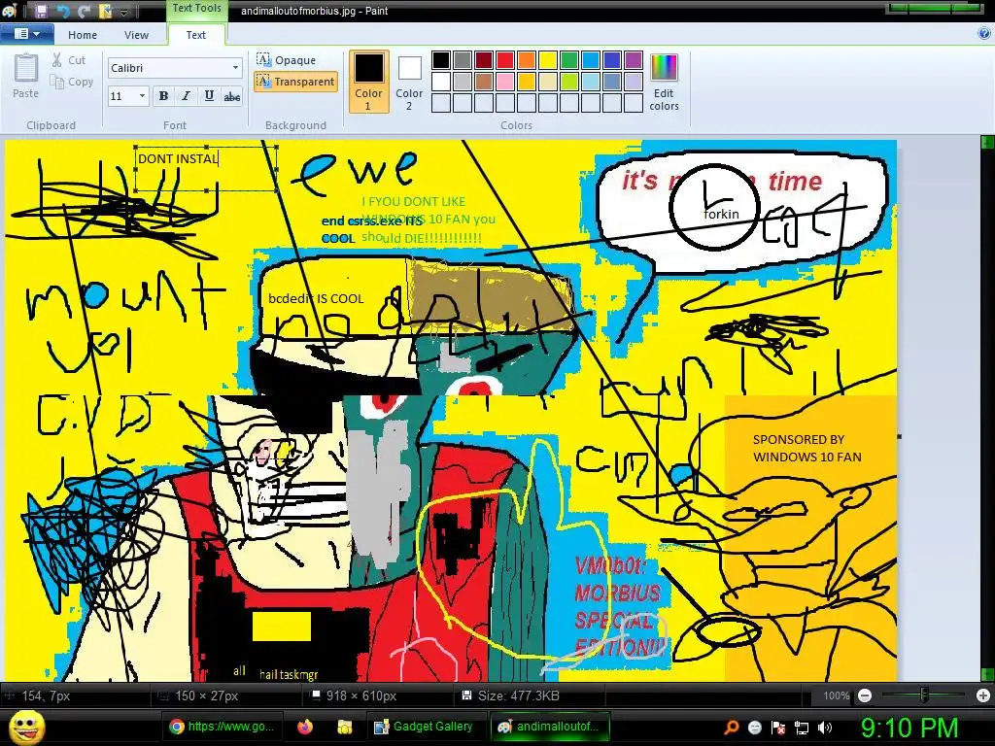
Task: Click the volume speaker tray icon
Action: (x=824, y=728)
